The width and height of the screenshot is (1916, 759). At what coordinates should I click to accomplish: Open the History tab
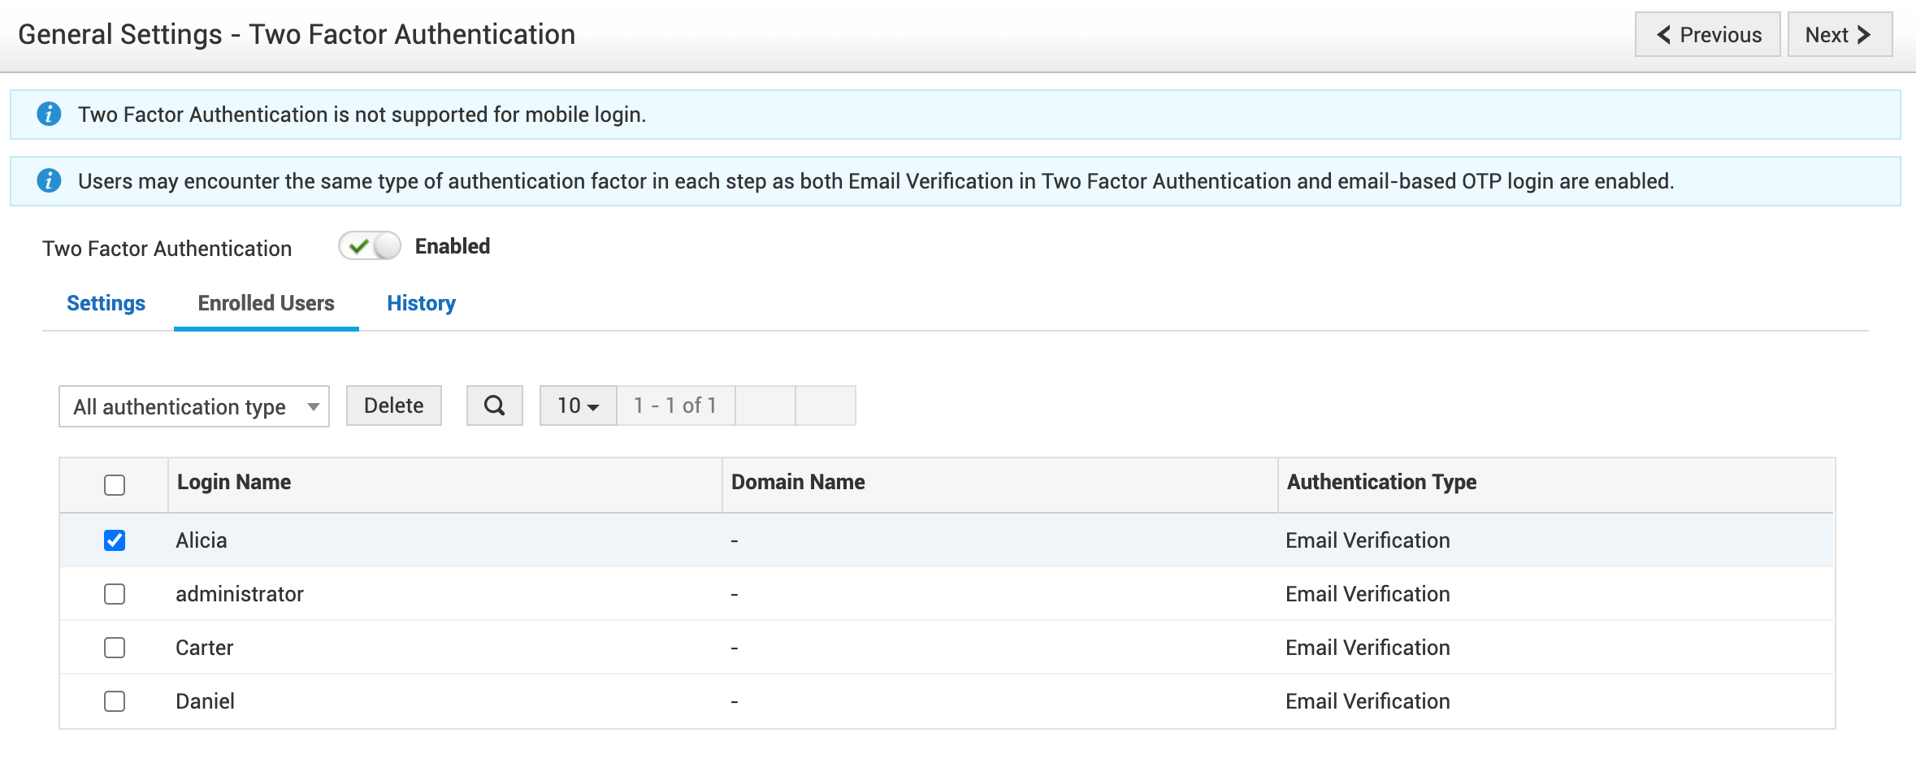[421, 303]
